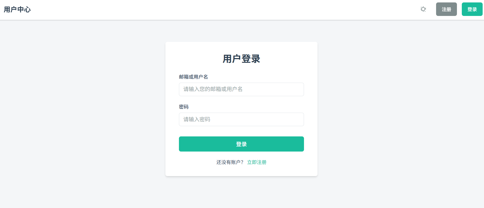Toggle the sun icon theme switch
484x208 pixels.
(423, 9)
